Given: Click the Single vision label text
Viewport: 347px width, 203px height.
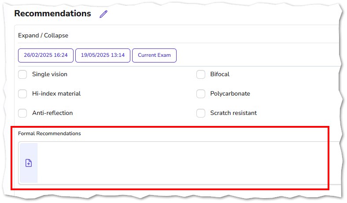Looking at the screenshot, I should [x=50, y=74].
